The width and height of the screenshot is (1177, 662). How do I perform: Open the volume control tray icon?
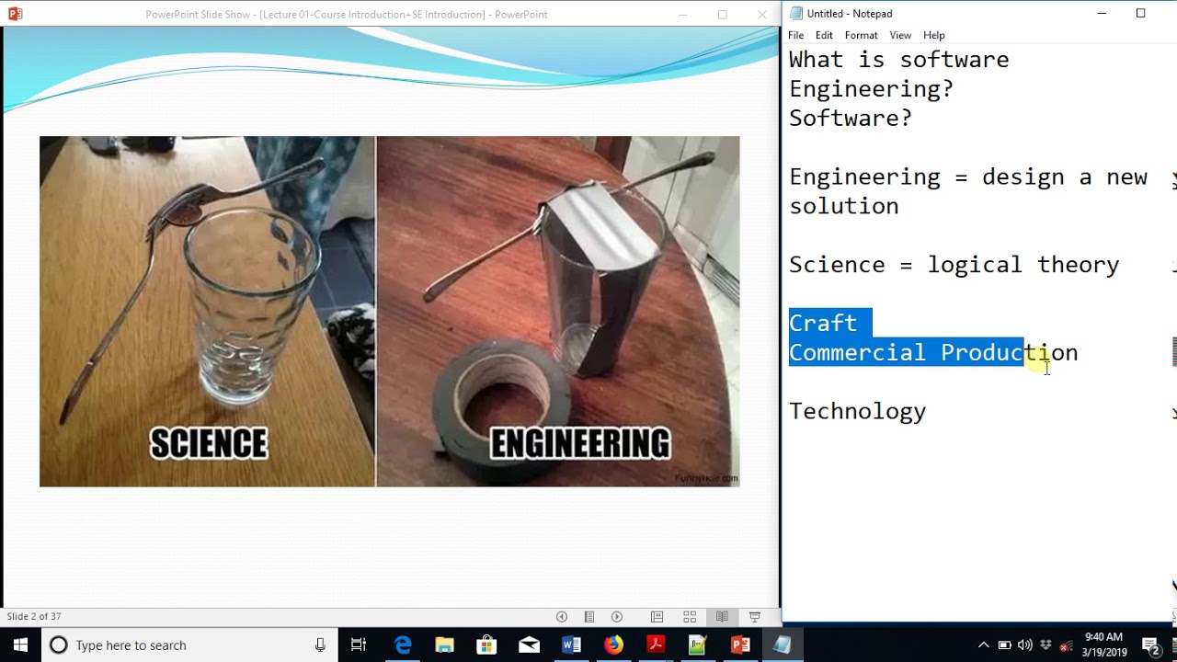(x=1025, y=645)
